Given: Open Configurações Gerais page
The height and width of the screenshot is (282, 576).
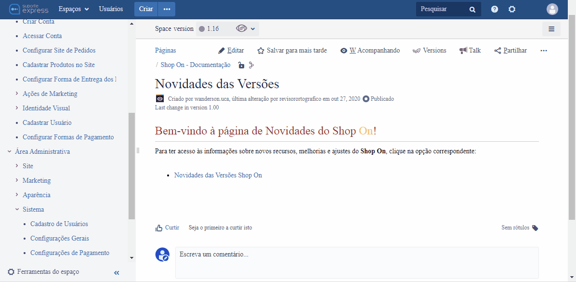Looking at the screenshot, I should click(x=60, y=238).
